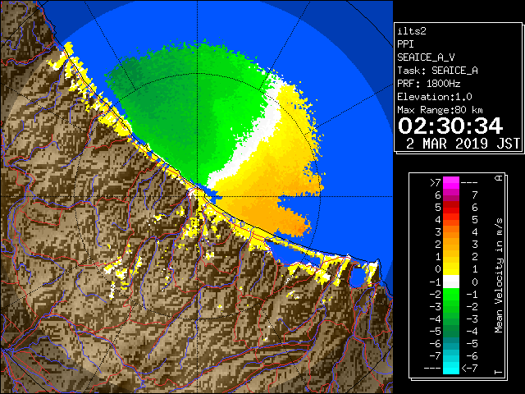Click the Max Range:80 km line
This screenshot has width=525, height=394.
click(x=440, y=110)
